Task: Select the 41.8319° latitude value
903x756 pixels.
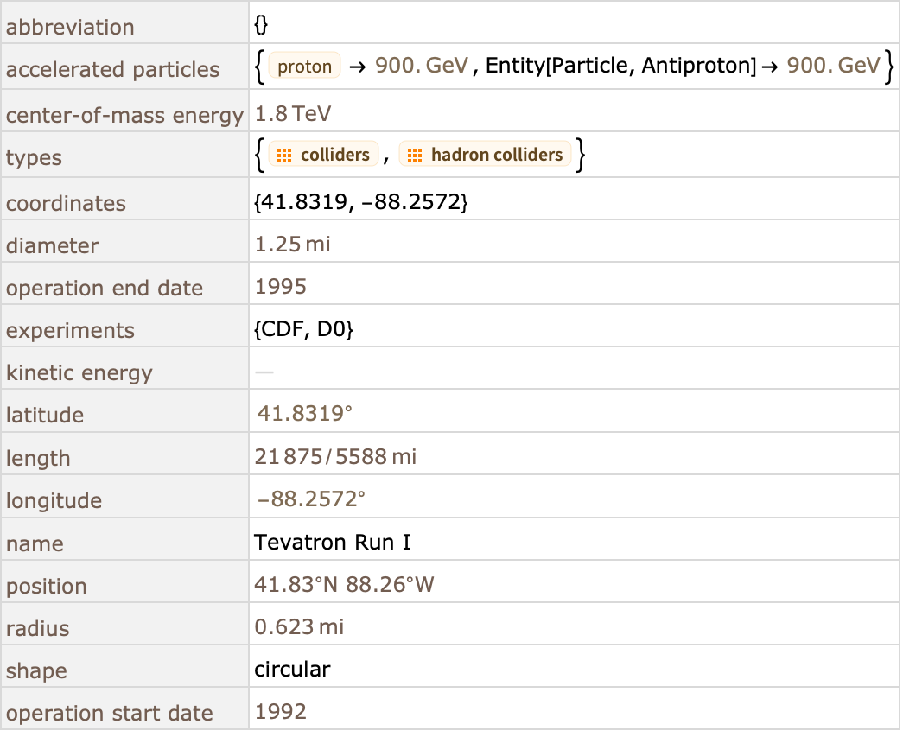Action: click(305, 413)
